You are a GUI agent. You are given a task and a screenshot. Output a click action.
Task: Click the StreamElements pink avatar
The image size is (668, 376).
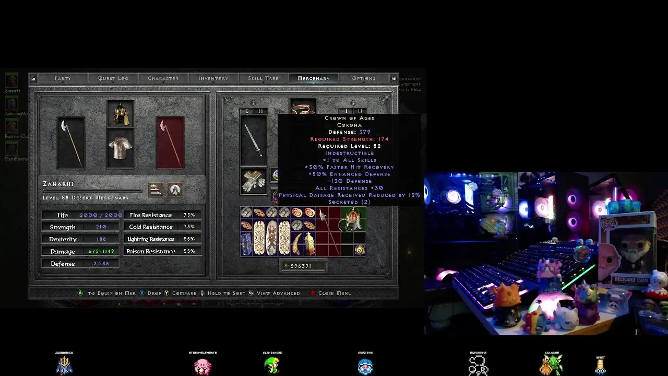click(x=202, y=366)
